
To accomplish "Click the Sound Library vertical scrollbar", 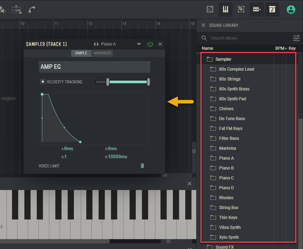I will (x=301, y=183).
